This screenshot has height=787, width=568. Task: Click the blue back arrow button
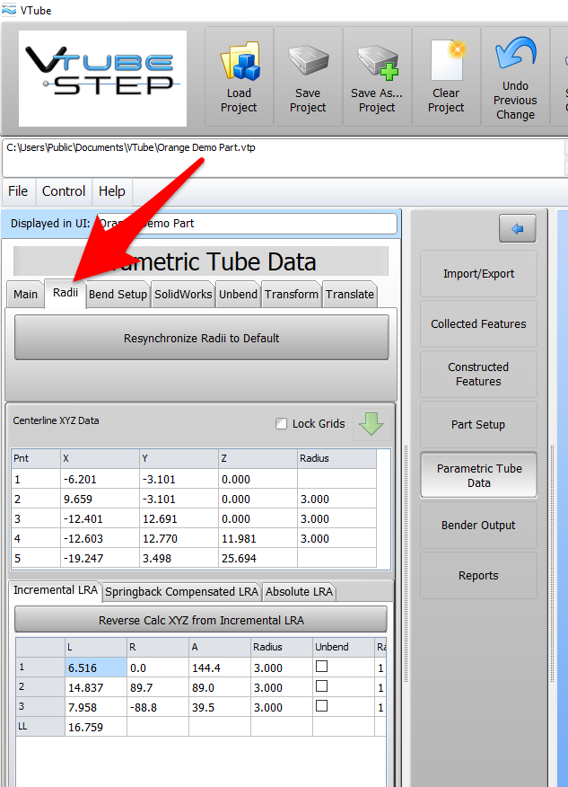(x=518, y=229)
